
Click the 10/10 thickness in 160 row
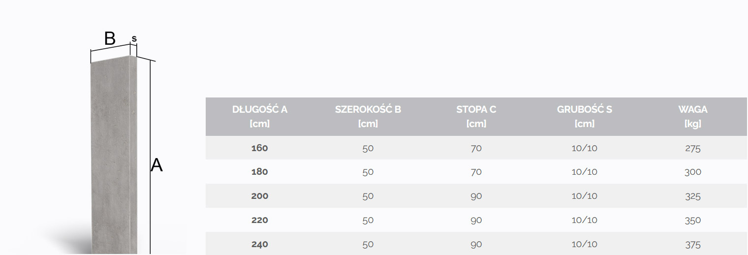[585, 148]
